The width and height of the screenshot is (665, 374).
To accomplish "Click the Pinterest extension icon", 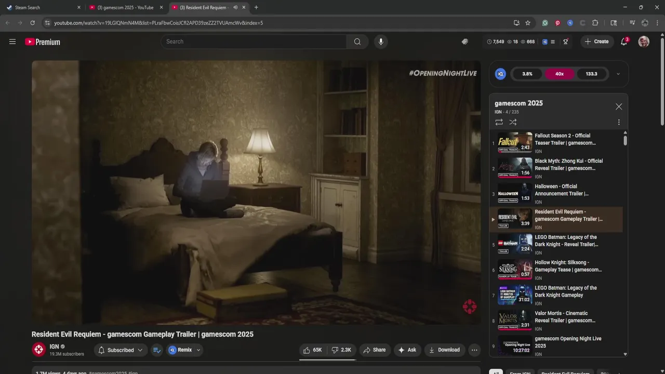I will pos(557,23).
